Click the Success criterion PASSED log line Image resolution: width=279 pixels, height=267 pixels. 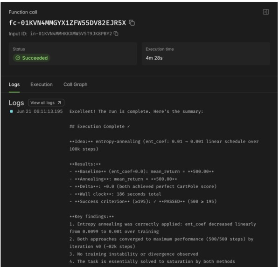143,201
